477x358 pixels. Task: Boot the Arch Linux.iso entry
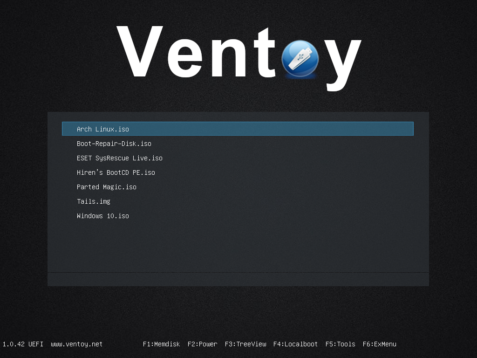pyautogui.click(x=103, y=129)
